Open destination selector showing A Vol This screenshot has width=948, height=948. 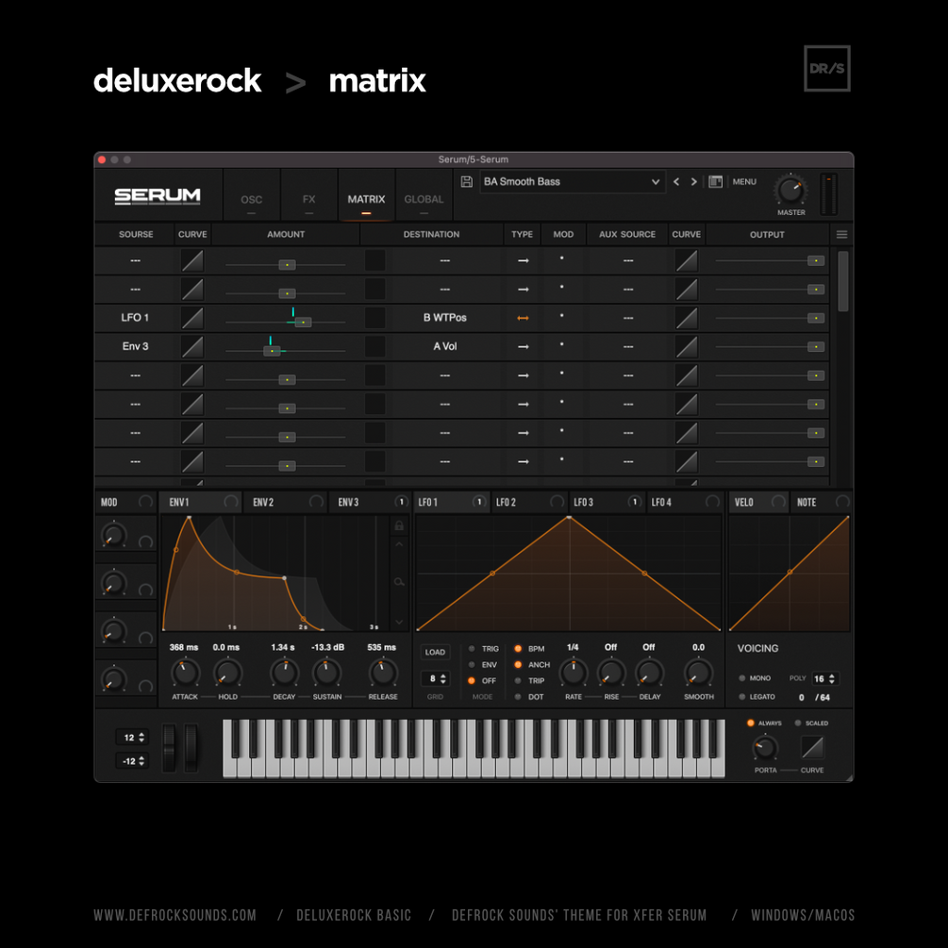[445, 346]
